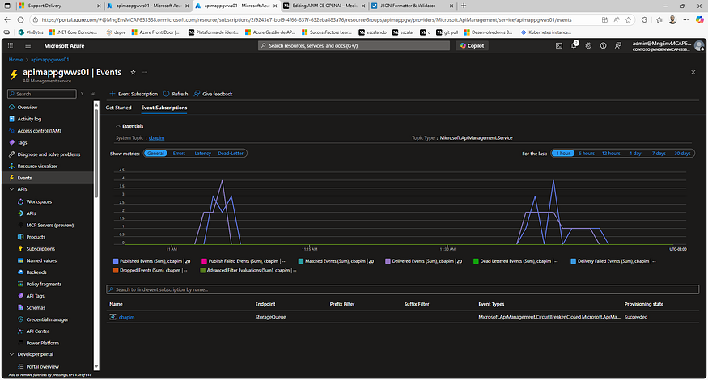Open API Center
Screen dimensions: 708x380
pyautogui.click(x=37, y=331)
